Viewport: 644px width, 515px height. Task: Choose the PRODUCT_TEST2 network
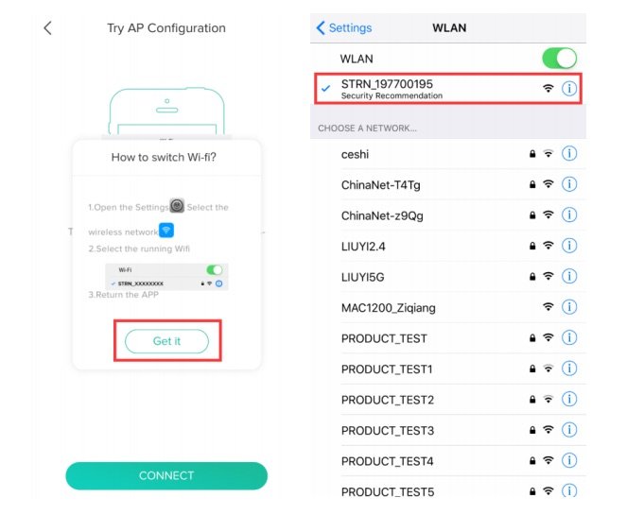click(x=448, y=400)
